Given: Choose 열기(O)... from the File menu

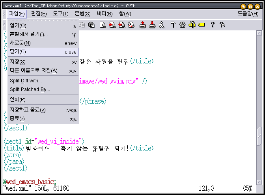Looking at the screenshot, I should click(43, 26).
